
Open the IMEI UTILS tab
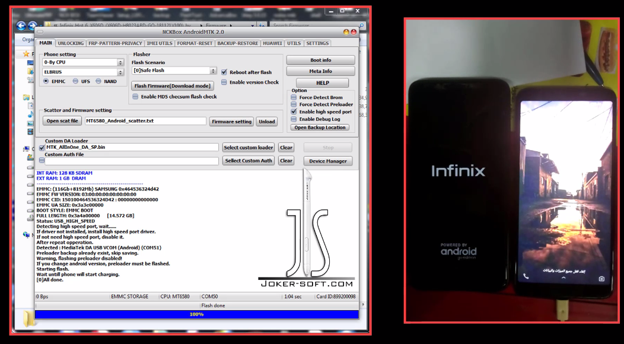(160, 43)
